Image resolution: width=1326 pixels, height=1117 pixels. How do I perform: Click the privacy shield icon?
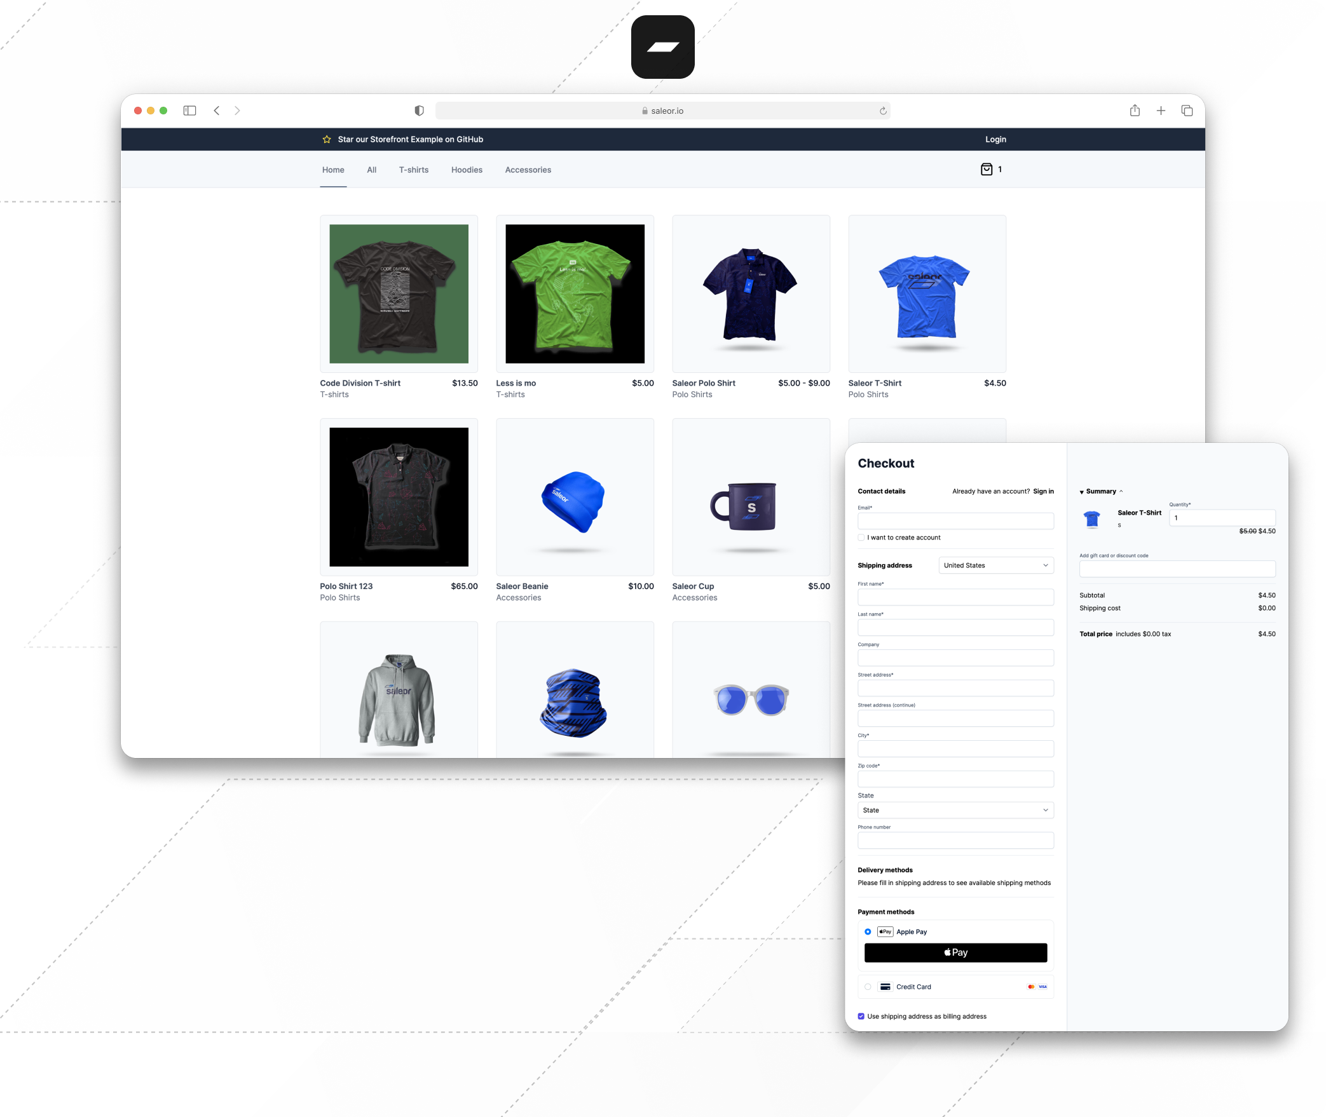pos(419,111)
